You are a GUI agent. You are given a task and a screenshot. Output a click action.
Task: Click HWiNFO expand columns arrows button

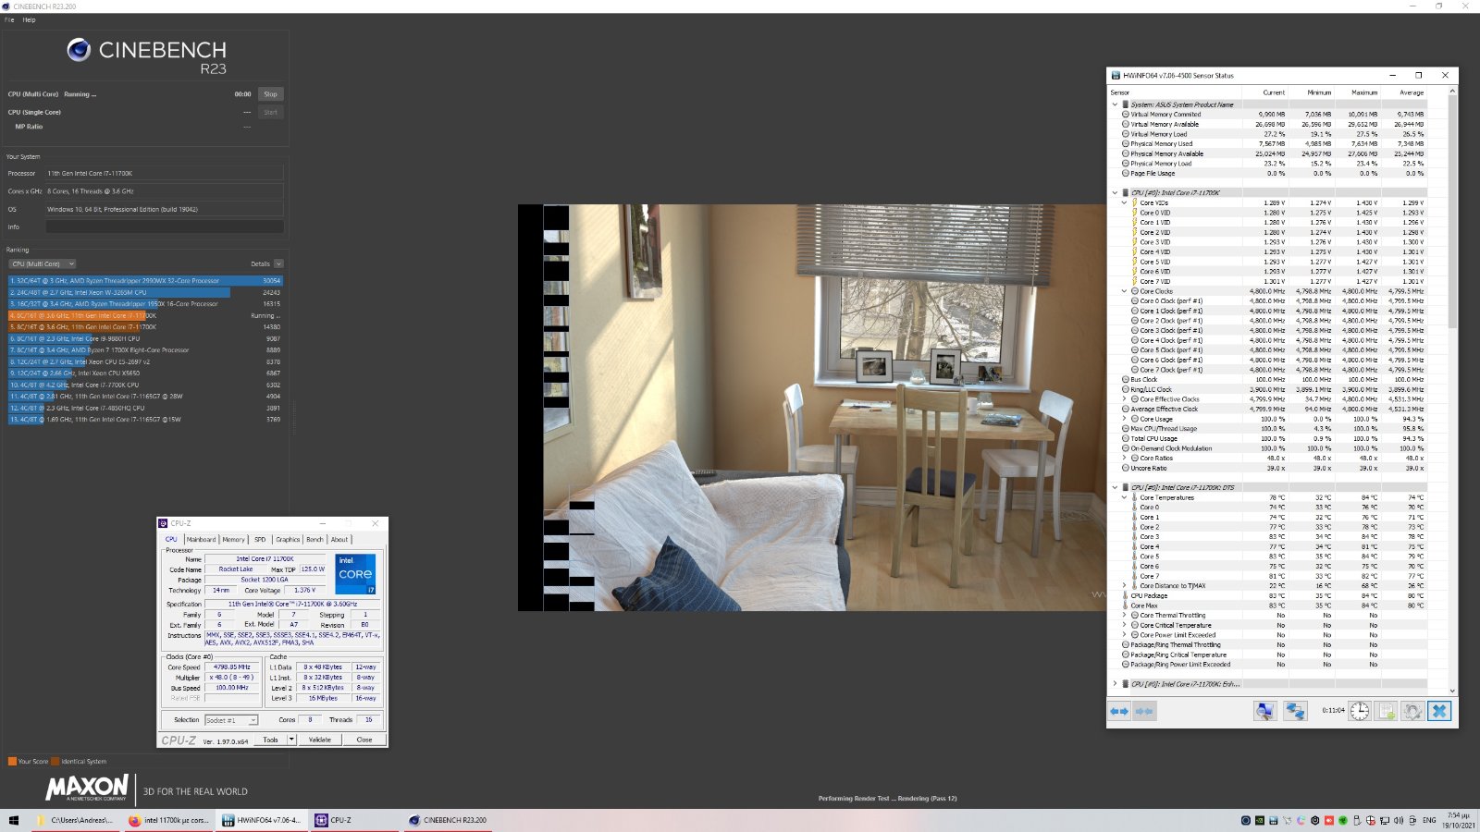1119,711
